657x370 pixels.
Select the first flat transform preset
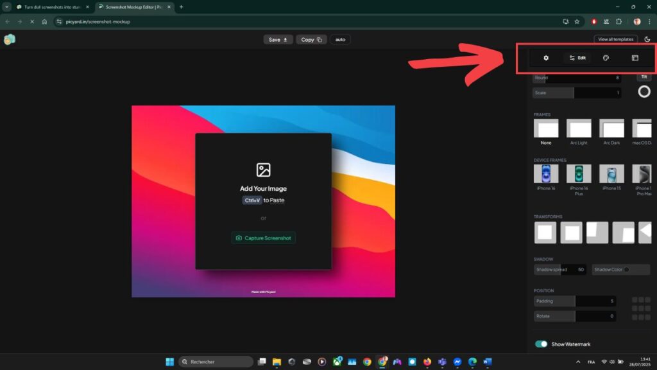(545, 233)
